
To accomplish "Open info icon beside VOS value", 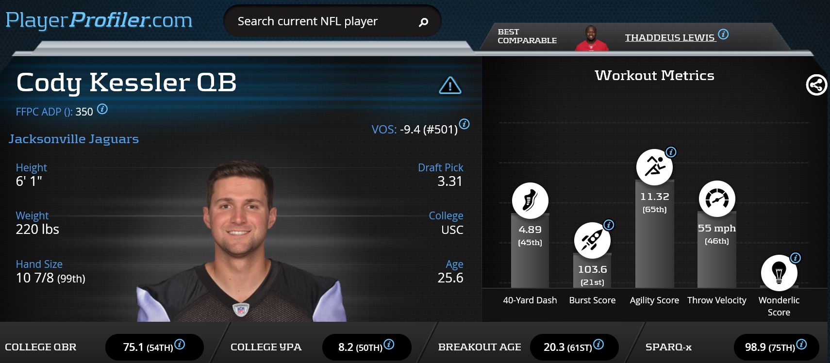I will (465, 124).
